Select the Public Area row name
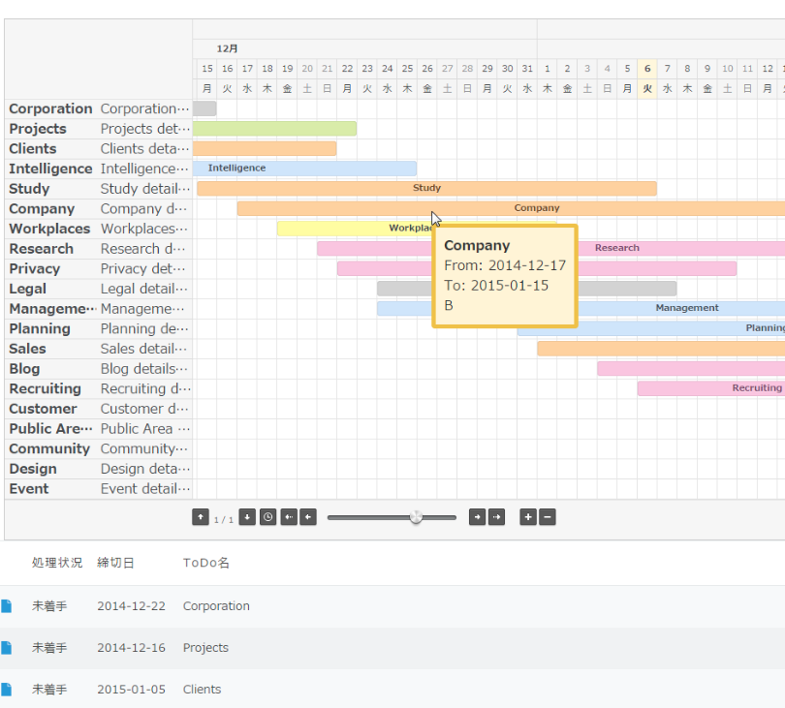Viewport: 785px width, 708px height. pos(50,429)
